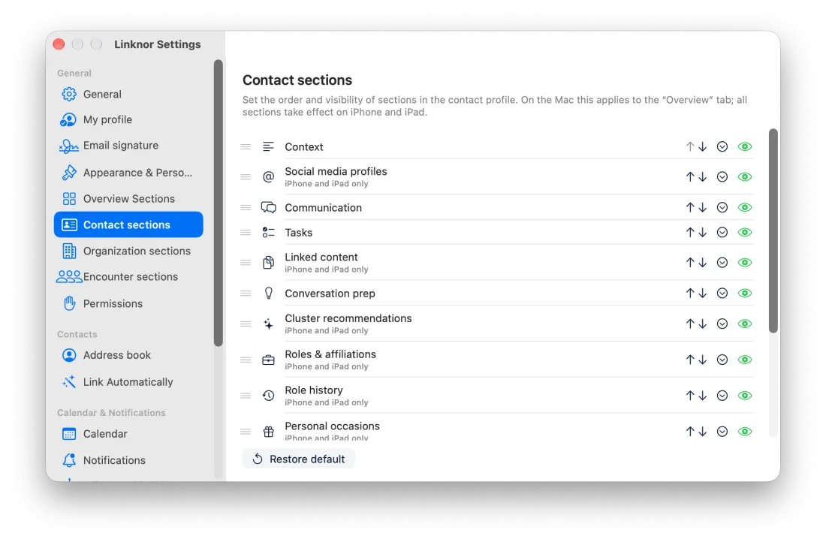Open options dropdown for Role history
The image size is (826, 542).
pyautogui.click(x=722, y=396)
